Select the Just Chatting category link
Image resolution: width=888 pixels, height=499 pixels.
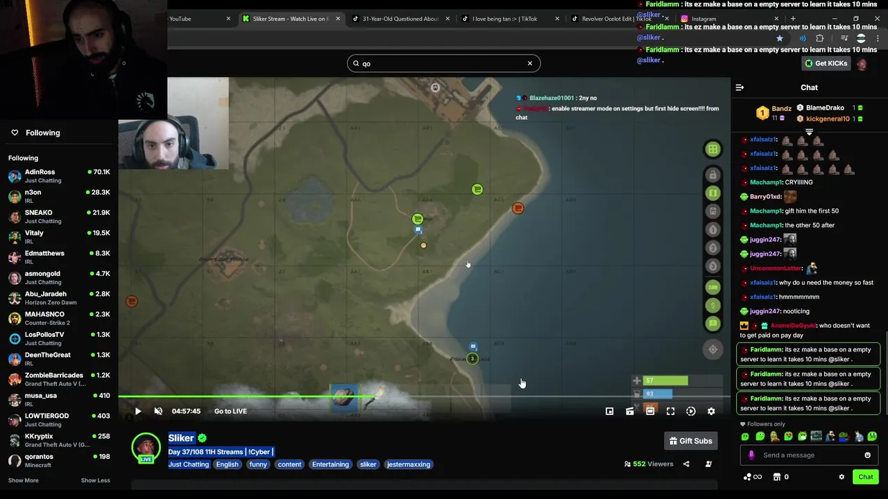coord(189,464)
